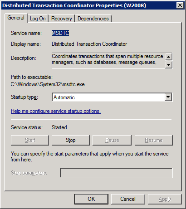Open Help me configure service startup options link
This screenshot has height=209, width=186.
[56, 111]
